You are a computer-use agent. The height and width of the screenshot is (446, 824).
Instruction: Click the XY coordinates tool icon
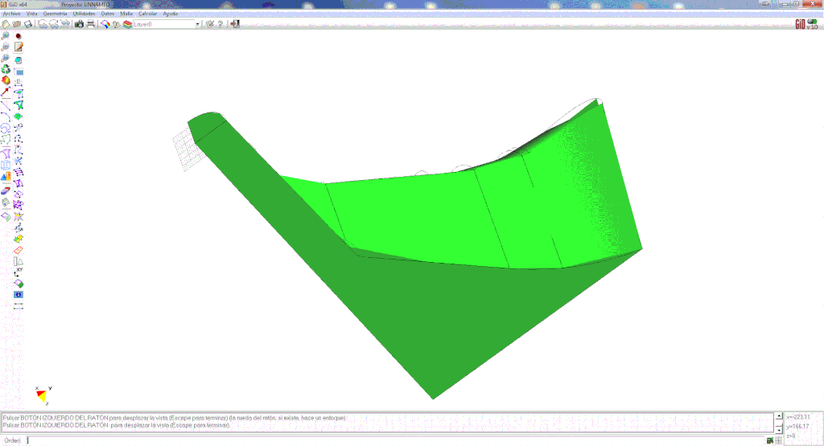coord(19,272)
